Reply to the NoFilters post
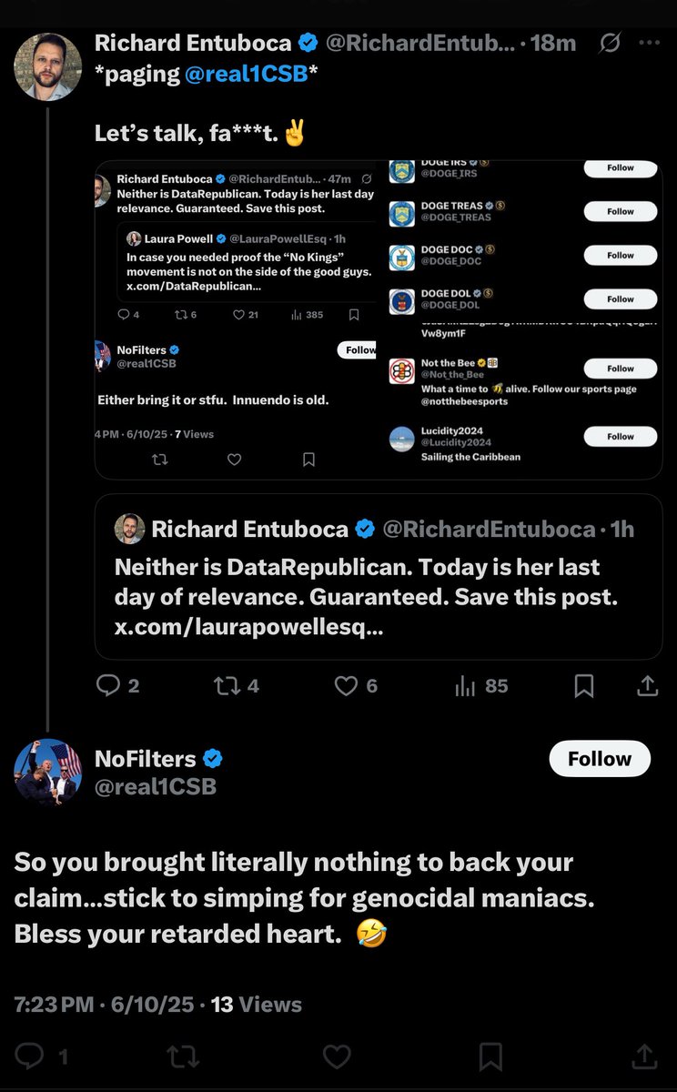The image size is (677, 1092). (31, 1056)
